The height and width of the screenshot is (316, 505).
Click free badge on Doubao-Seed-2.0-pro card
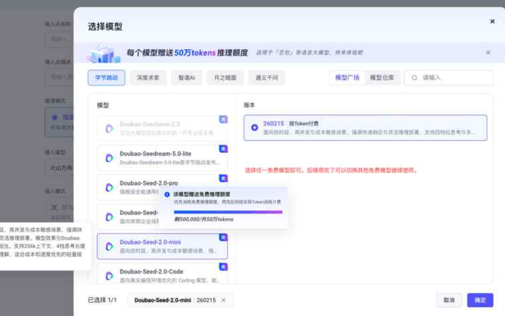click(223, 178)
